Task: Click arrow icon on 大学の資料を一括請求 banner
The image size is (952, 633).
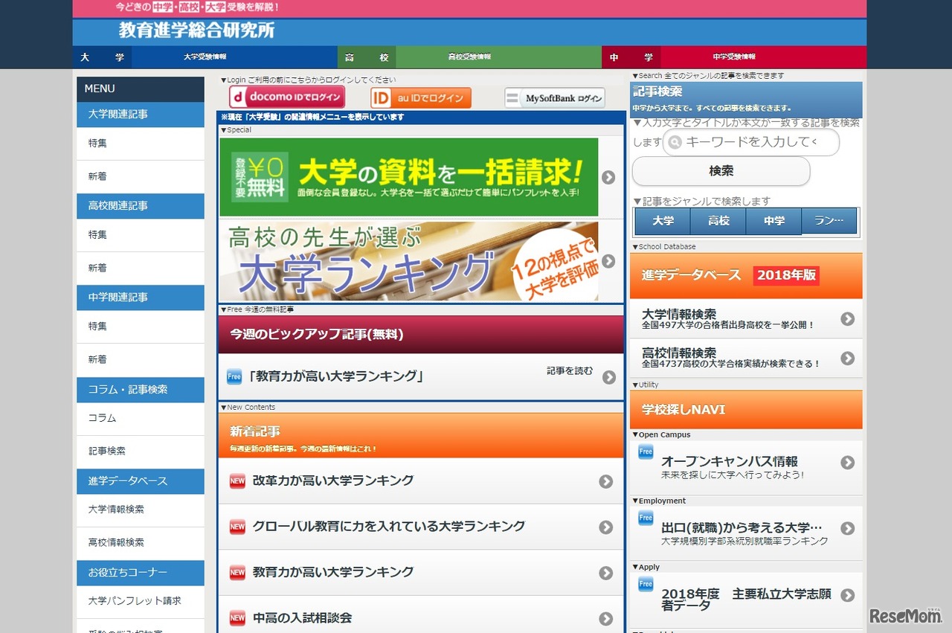Action: click(x=608, y=177)
